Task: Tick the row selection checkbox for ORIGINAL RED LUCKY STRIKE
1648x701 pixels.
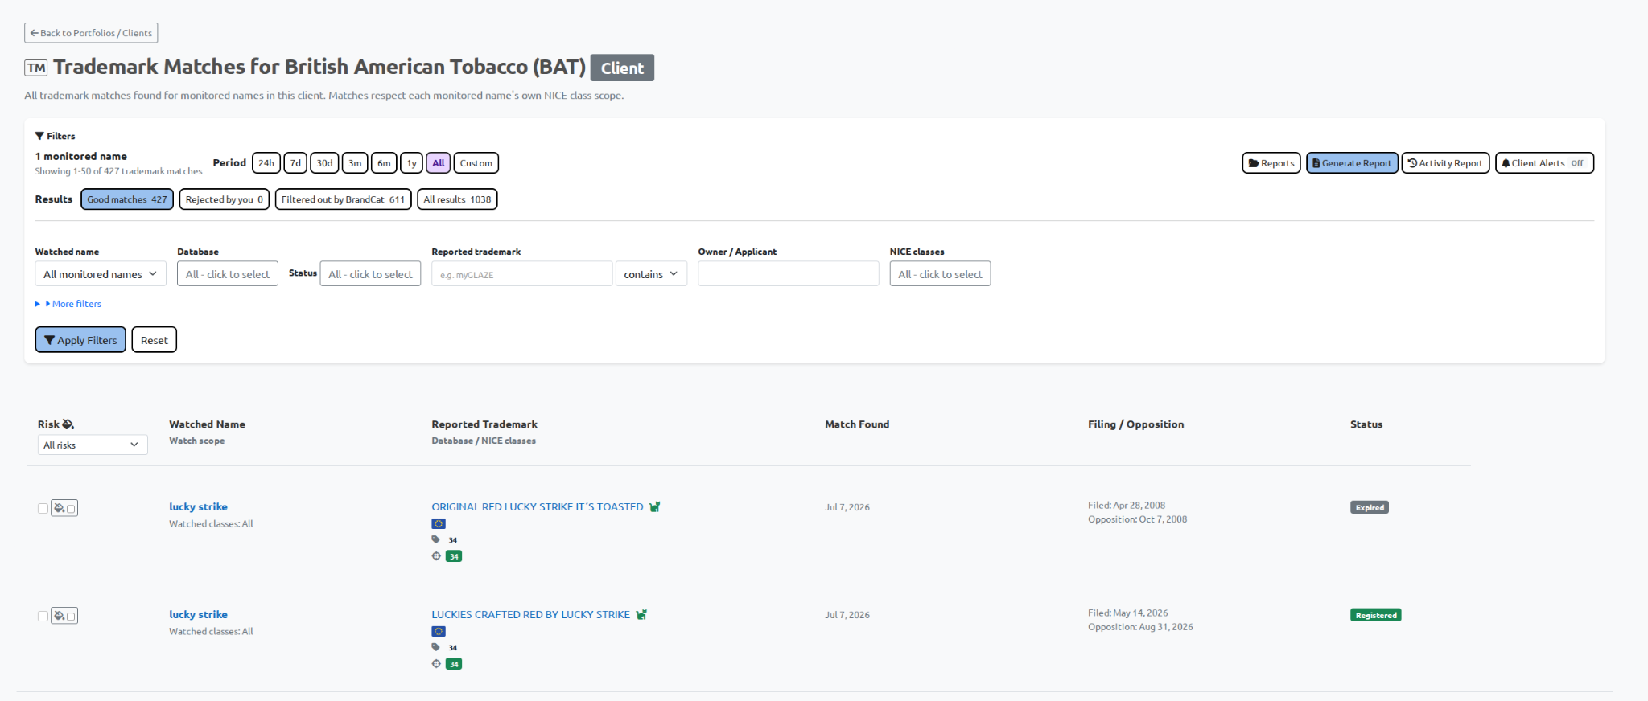Action: [43, 508]
